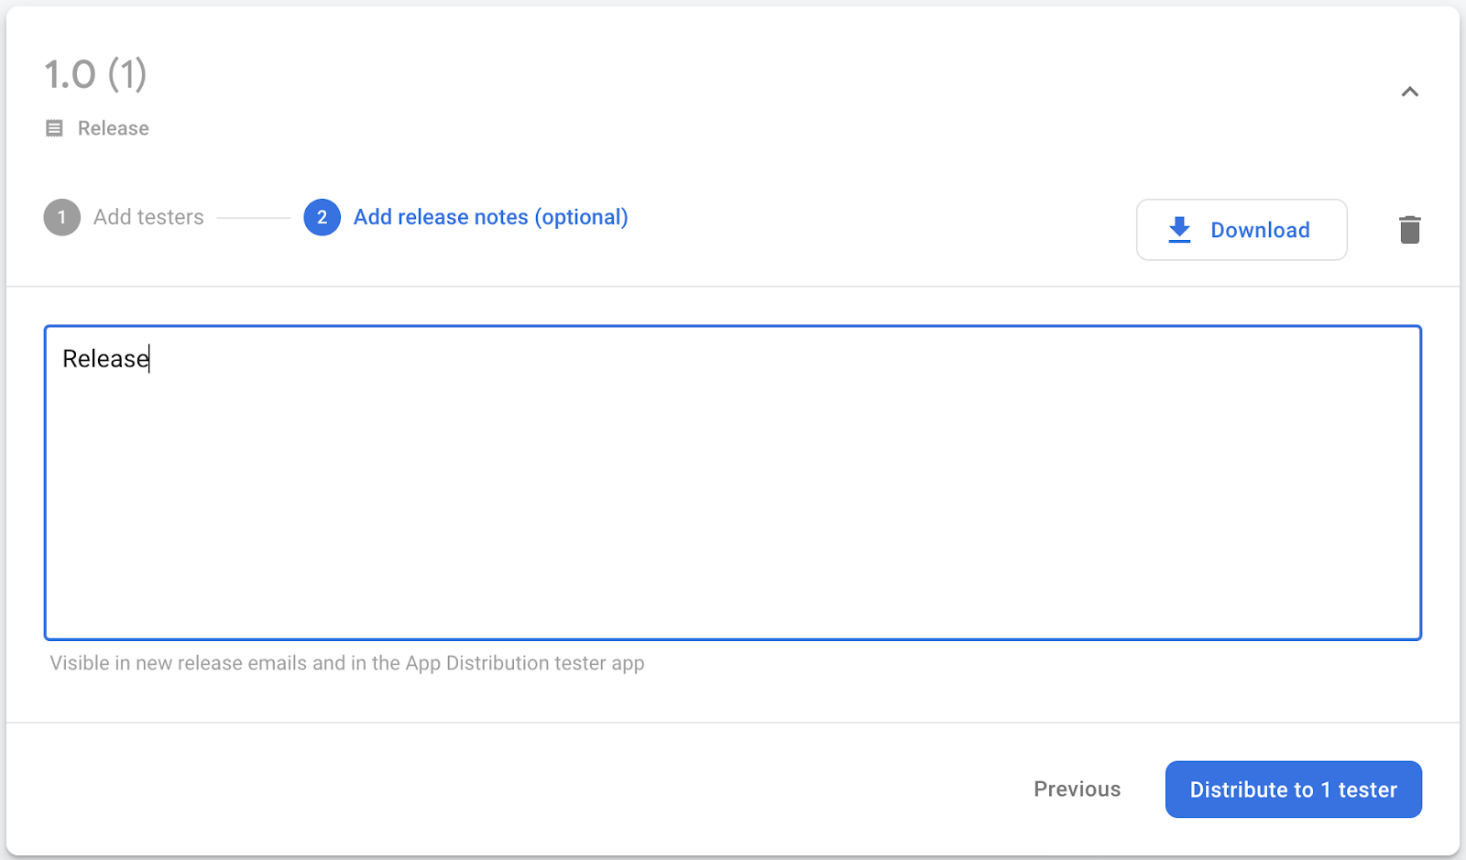Select the Add release notes (optional) step
1466x860 pixels.
click(490, 218)
